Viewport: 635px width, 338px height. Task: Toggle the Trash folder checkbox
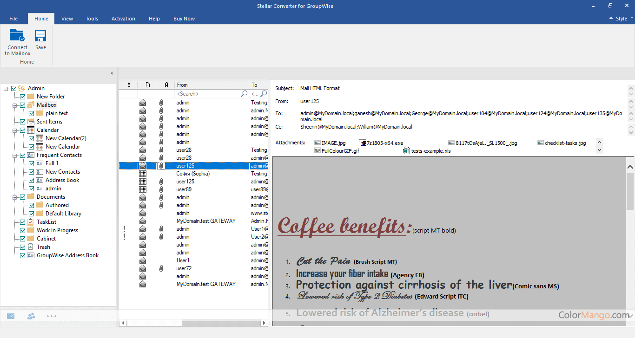(x=22, y=247)
